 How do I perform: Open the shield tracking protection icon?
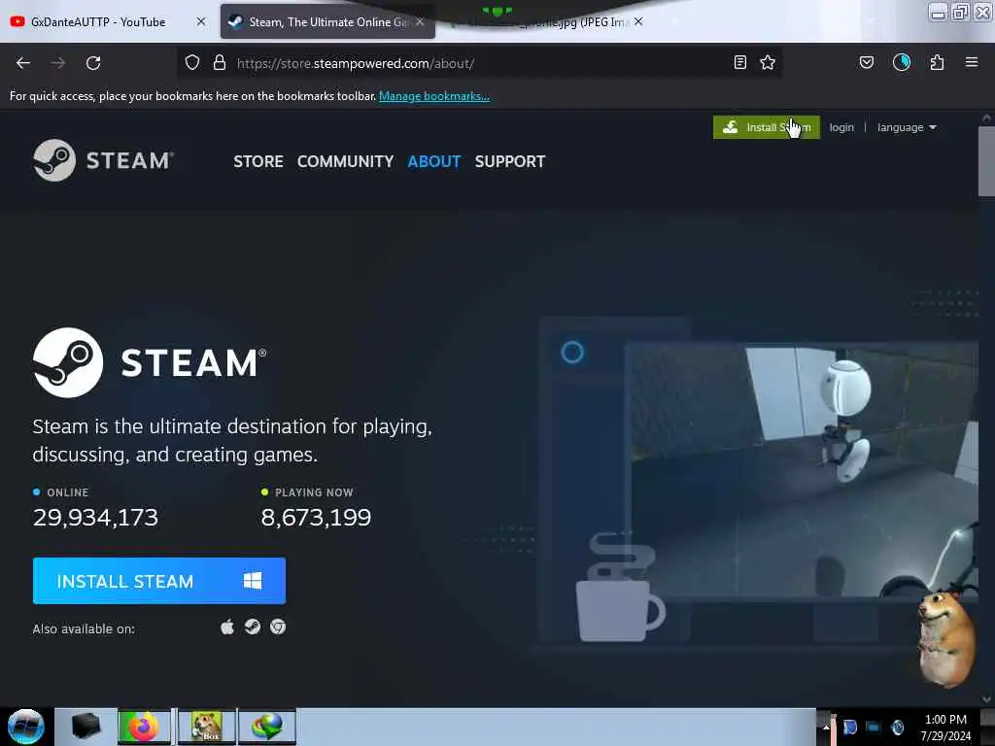[x=192, y=63]
